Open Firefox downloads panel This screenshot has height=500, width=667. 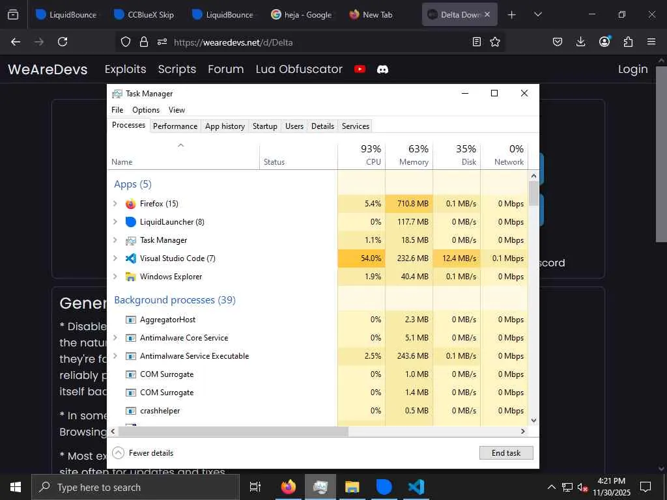580,42
